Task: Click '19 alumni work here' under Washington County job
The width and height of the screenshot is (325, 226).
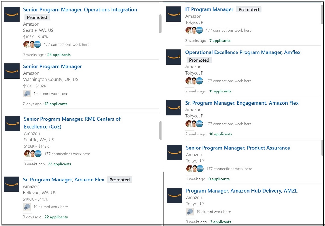Action: (x=51, y=94)
